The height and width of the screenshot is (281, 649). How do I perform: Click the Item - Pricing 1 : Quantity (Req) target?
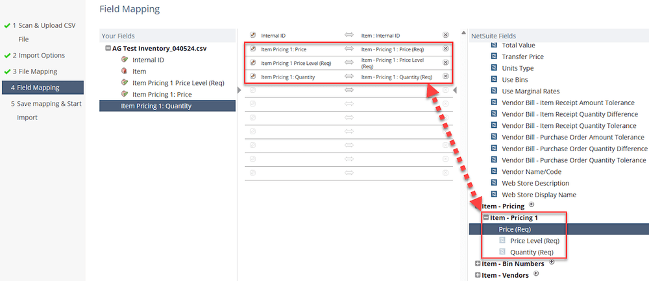[397, 77]
